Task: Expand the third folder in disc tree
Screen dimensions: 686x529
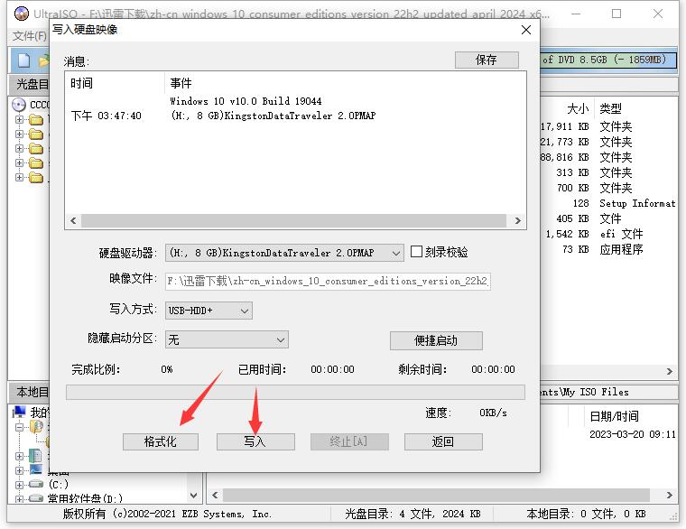Action: [x=19, y=148]
